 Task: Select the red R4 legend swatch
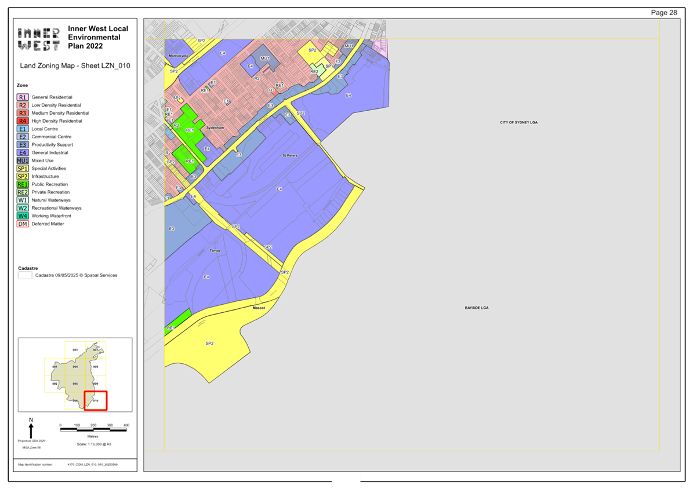(x=23, y=121)
